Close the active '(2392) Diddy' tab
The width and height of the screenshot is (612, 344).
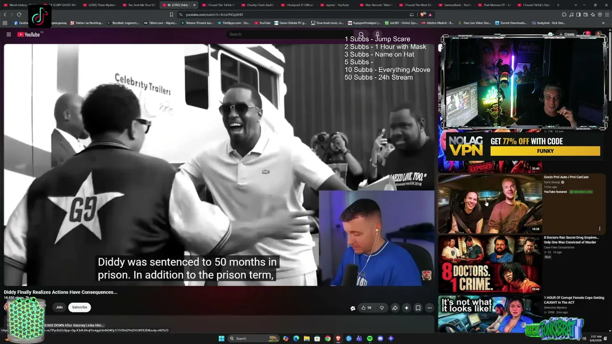tap(194, 5)
